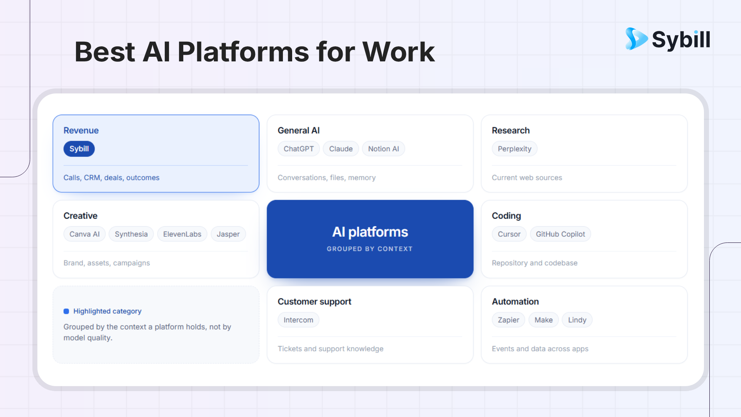Click 'Calls, CRM, deals, outcomes' text
Screen dimensions: 741x417
111,178
